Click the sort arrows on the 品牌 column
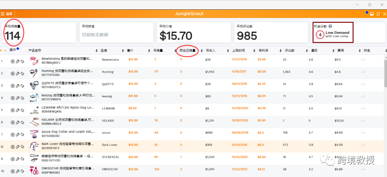Screen dimensions: 387x177 point(123,50)
